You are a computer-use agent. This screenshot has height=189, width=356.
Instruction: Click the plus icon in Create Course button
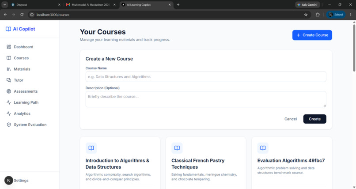point(298,35)
